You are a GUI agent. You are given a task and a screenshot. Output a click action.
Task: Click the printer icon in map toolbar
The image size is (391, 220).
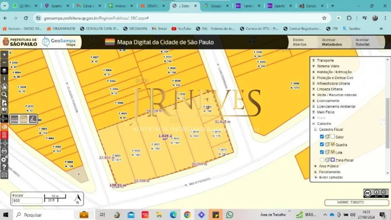[x=4, y=151]
